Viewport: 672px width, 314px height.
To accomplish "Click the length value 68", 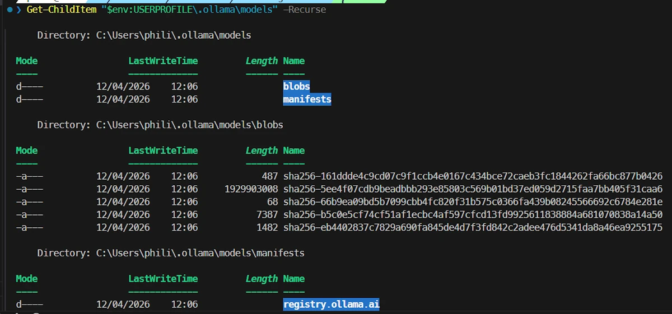I will click(273, 202).
